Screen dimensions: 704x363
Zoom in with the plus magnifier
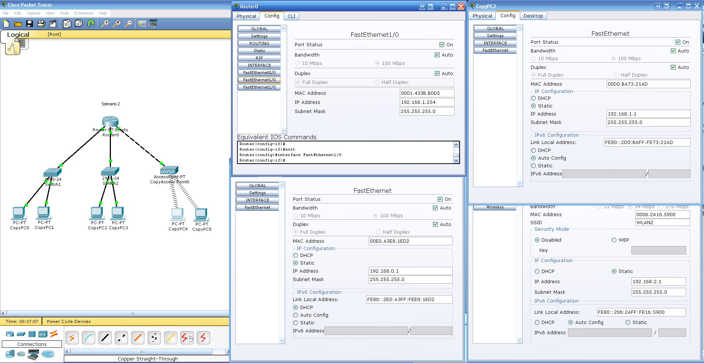tap(105, 24)
